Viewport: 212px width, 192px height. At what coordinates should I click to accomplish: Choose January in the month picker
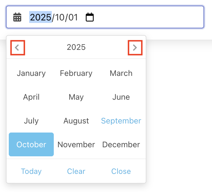tap(31, 73)
